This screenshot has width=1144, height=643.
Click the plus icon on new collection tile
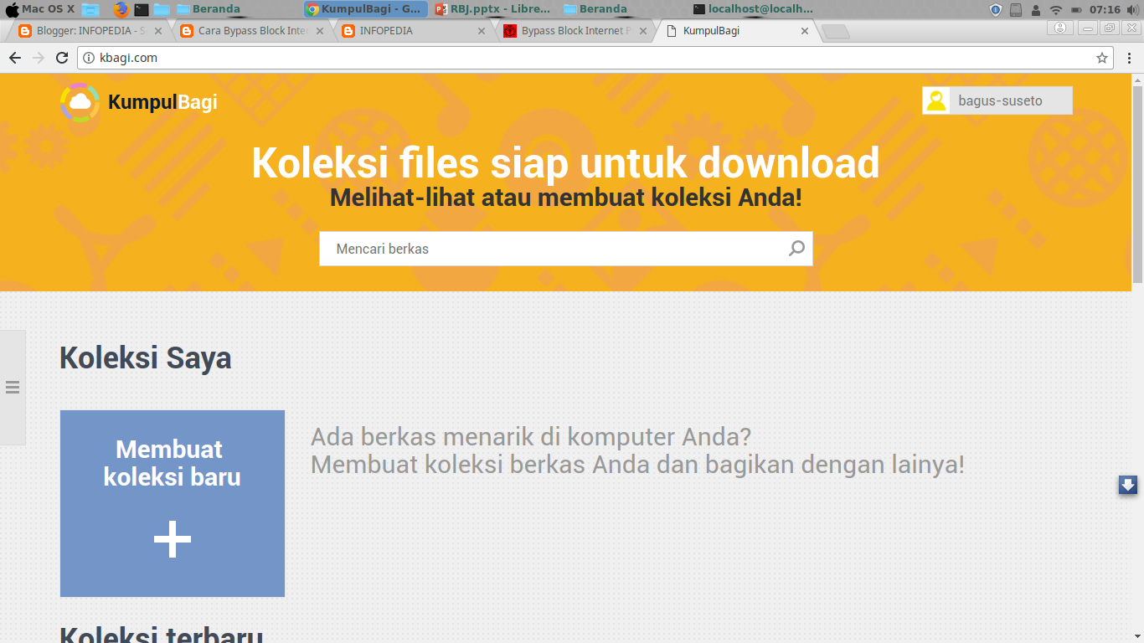click(x=173, y=540)
